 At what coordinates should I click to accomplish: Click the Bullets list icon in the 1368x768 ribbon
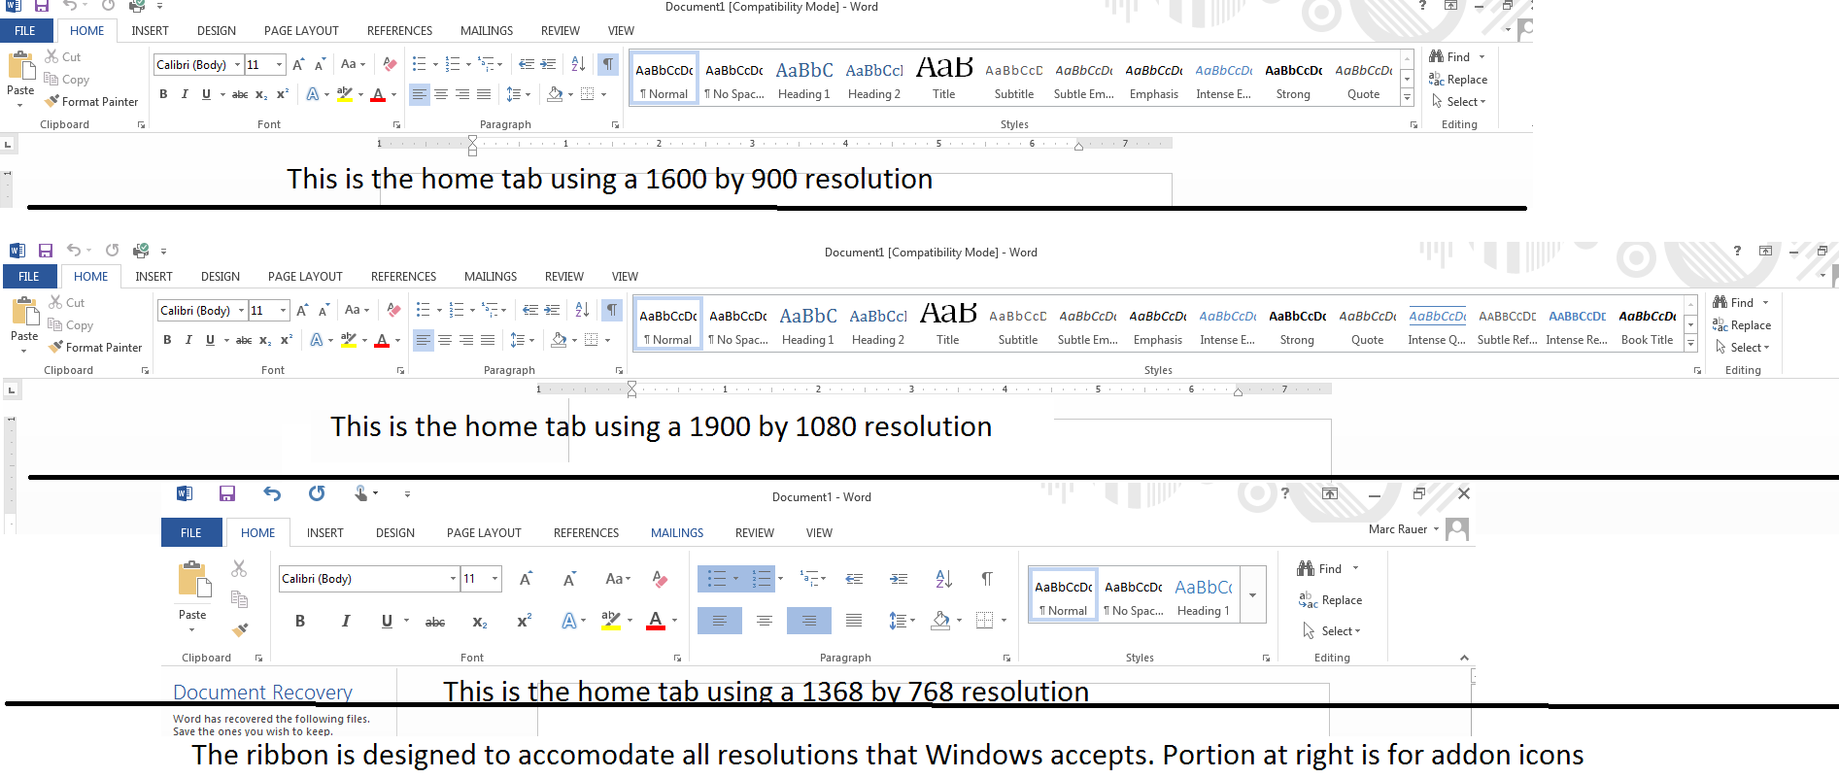pyautogui.click(x=717, y=579)
